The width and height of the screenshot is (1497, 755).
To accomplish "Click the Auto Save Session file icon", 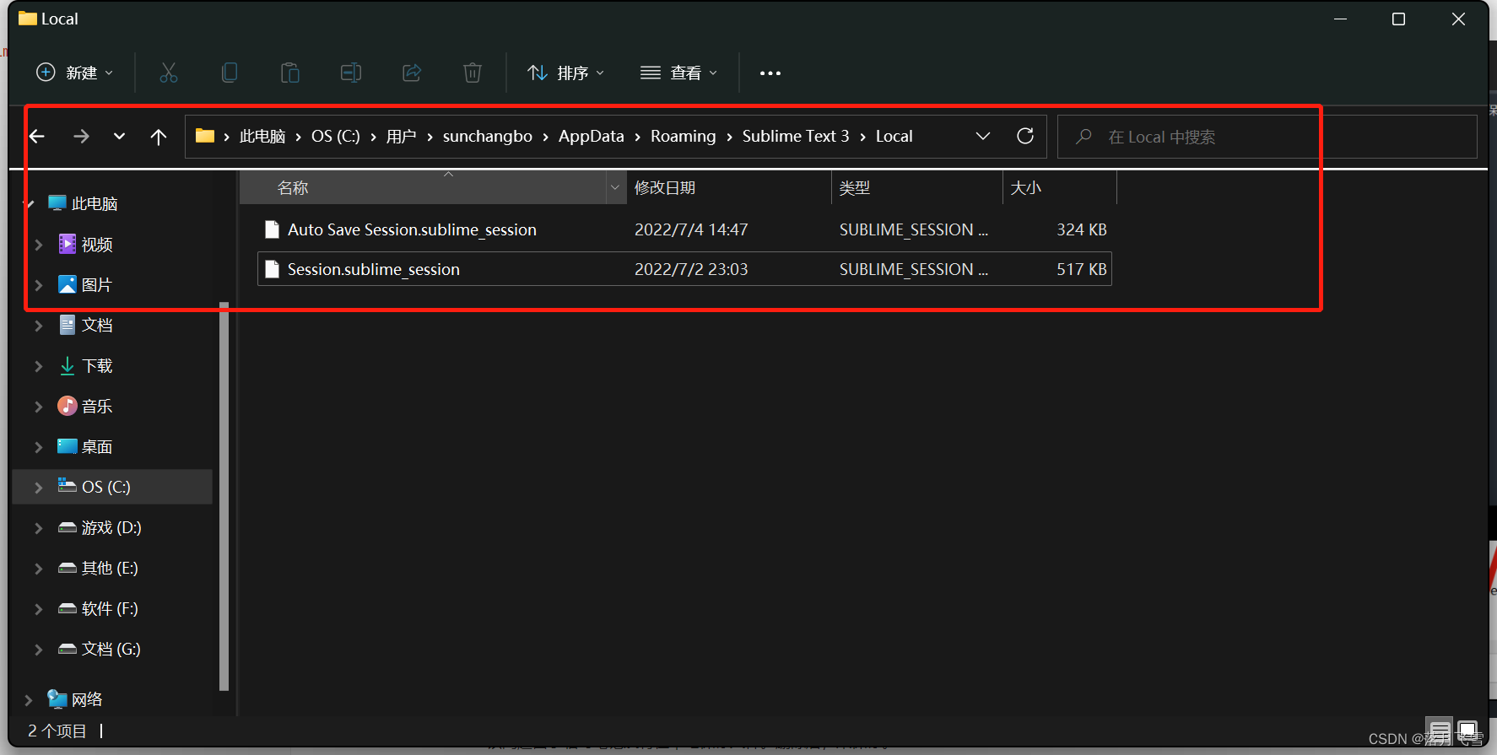I will pyautogui.click(x=272, y=229).
